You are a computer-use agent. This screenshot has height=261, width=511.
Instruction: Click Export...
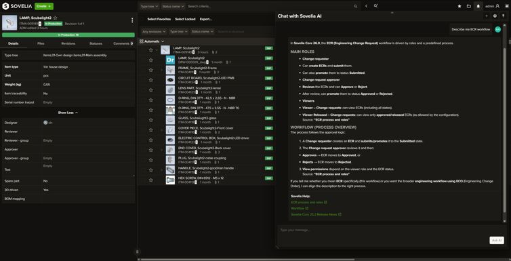pyautogui.click(x=205, y=19)
